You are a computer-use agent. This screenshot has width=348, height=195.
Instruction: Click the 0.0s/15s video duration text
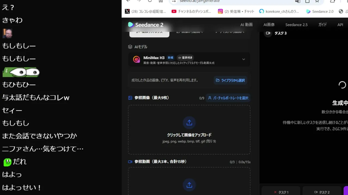245,162
